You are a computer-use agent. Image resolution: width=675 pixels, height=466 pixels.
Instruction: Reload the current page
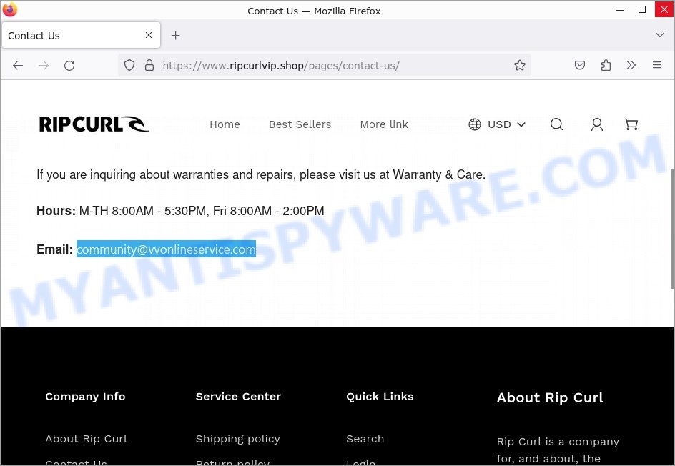[69, 66]
